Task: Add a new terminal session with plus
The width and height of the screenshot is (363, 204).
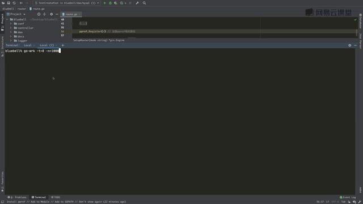Action: tap(63, 45)
